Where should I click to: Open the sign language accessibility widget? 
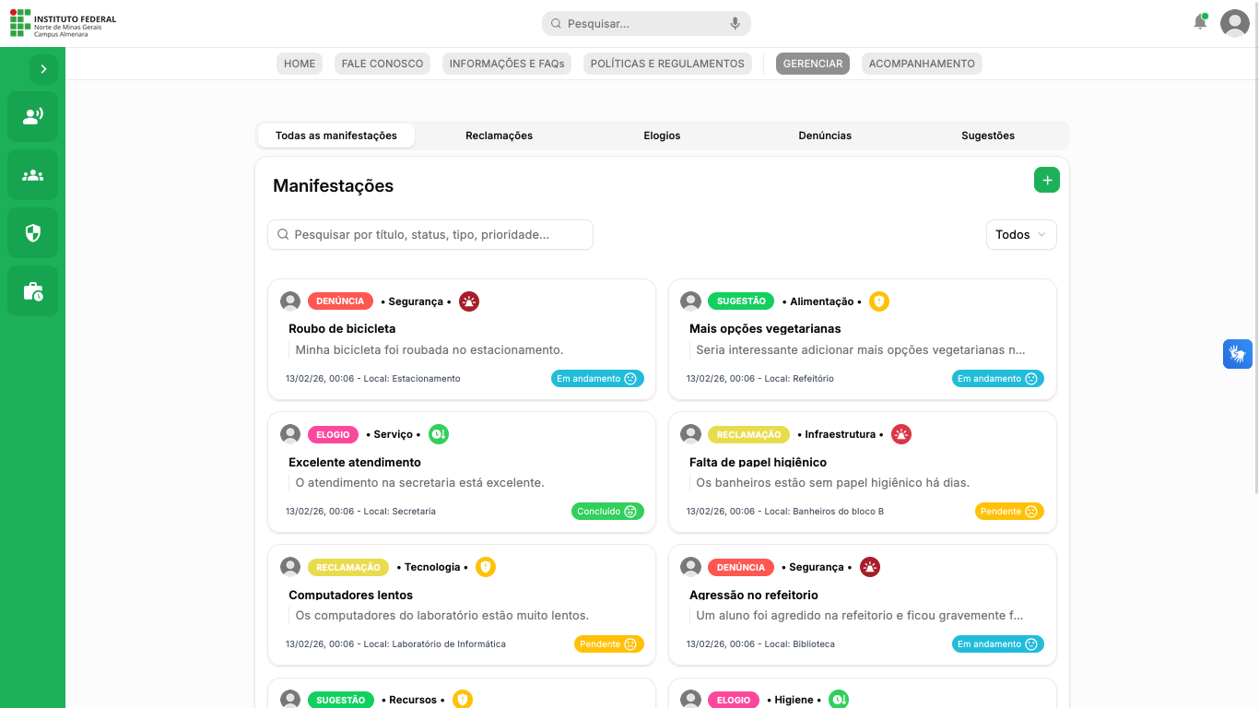point(1237,354)
